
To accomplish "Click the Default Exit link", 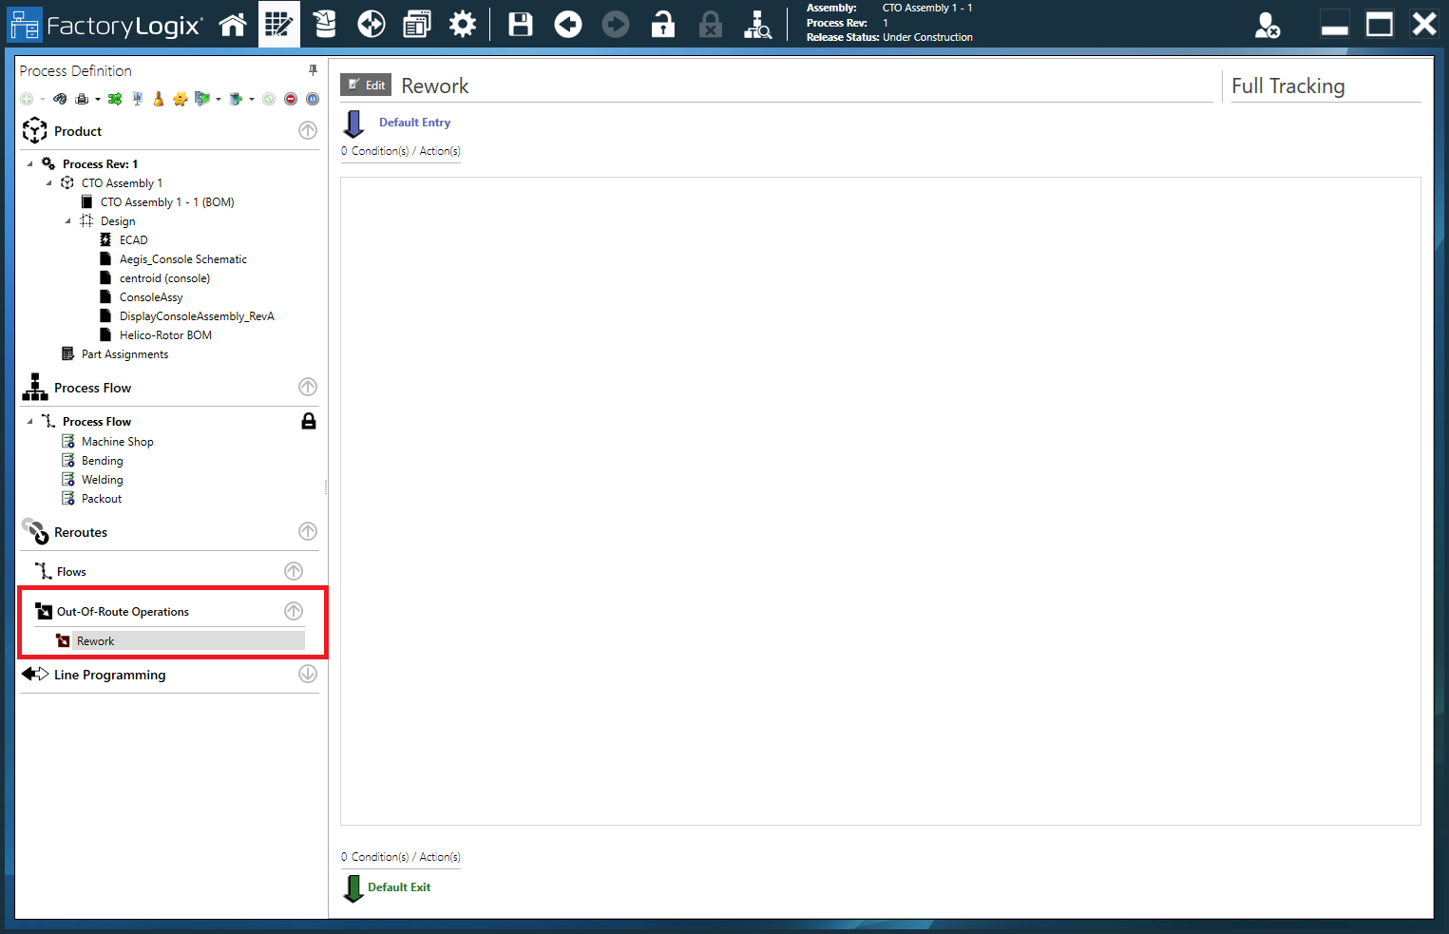I will 399,887.
